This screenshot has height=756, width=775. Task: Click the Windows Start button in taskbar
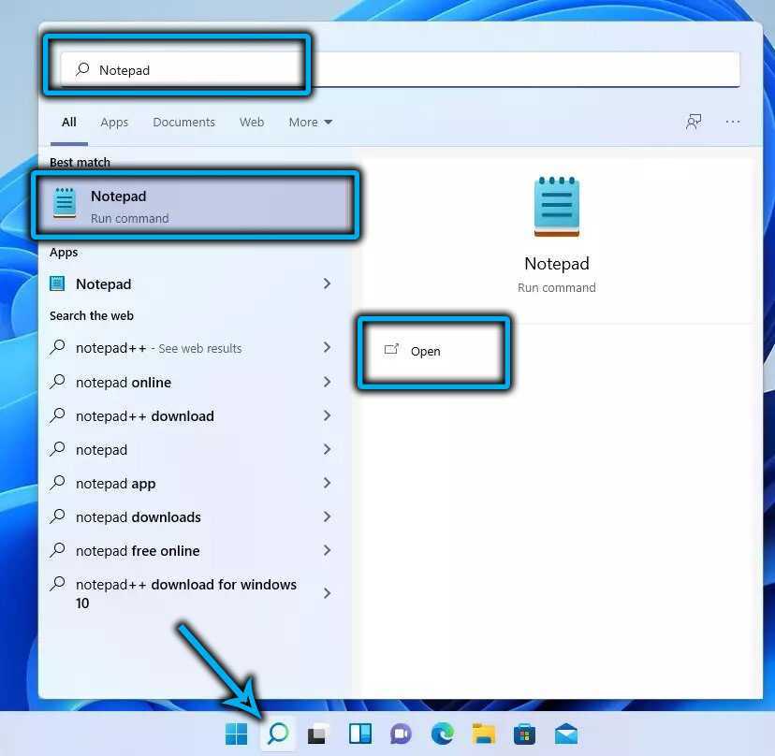click(237, 734)
